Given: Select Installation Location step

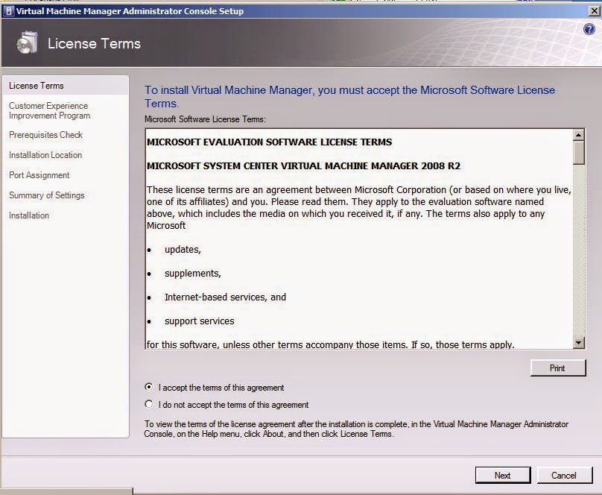Looking at the screenshot, I should [45, 155].
